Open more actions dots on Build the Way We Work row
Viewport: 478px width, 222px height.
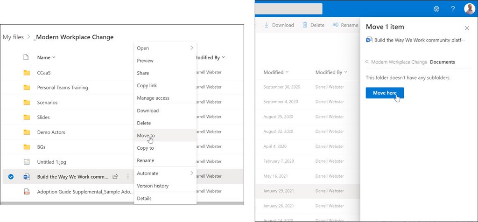pos(128,177)
